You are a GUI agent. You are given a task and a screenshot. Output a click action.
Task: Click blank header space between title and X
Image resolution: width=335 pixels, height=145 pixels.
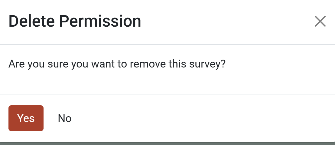[x=227, y=21]
